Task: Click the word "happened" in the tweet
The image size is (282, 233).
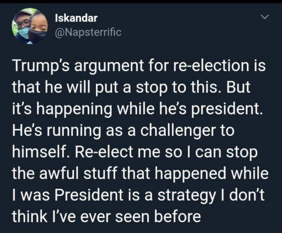Action: click(190, 174)
